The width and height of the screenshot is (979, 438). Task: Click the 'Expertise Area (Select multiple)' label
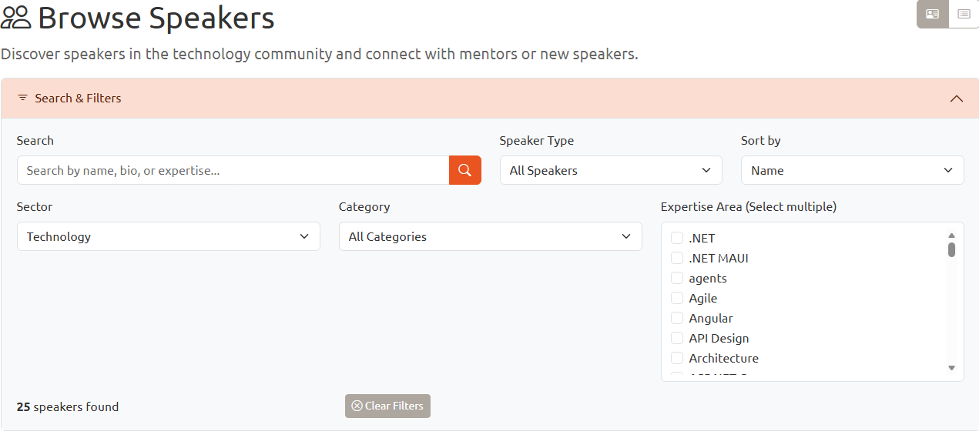click(x=749, y=206)
